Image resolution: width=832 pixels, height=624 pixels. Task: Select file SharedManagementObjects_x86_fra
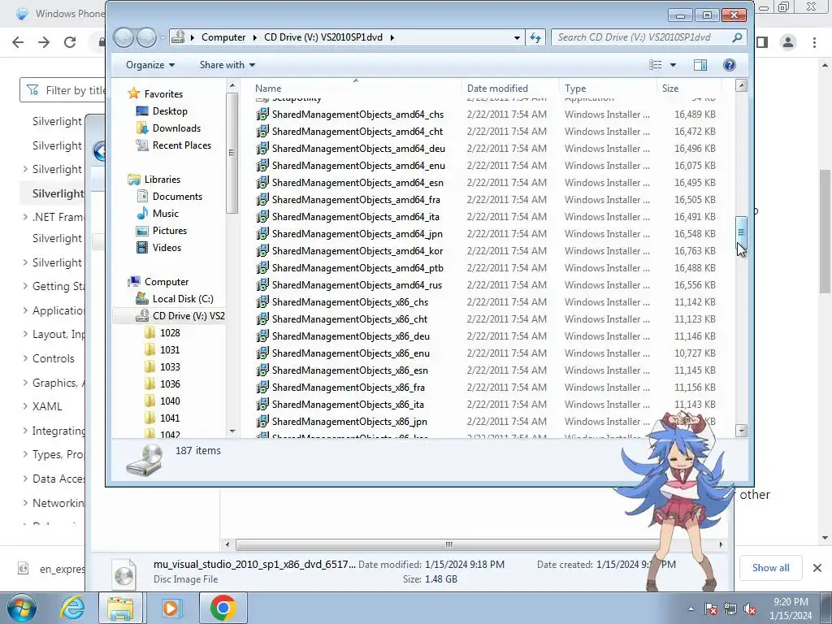tap(348, 388)
